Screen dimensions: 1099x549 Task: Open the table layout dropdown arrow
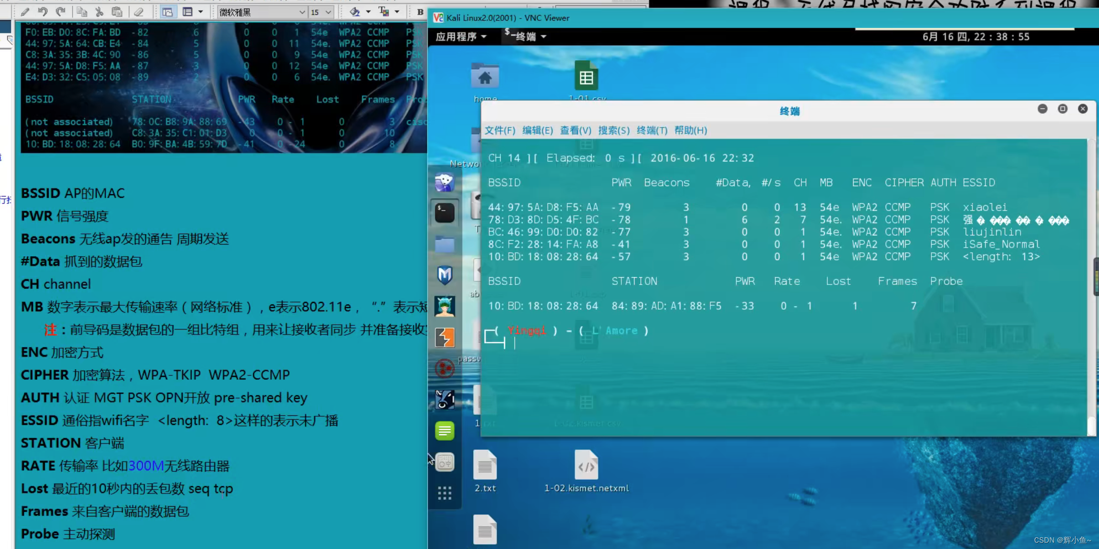point(201,12)
